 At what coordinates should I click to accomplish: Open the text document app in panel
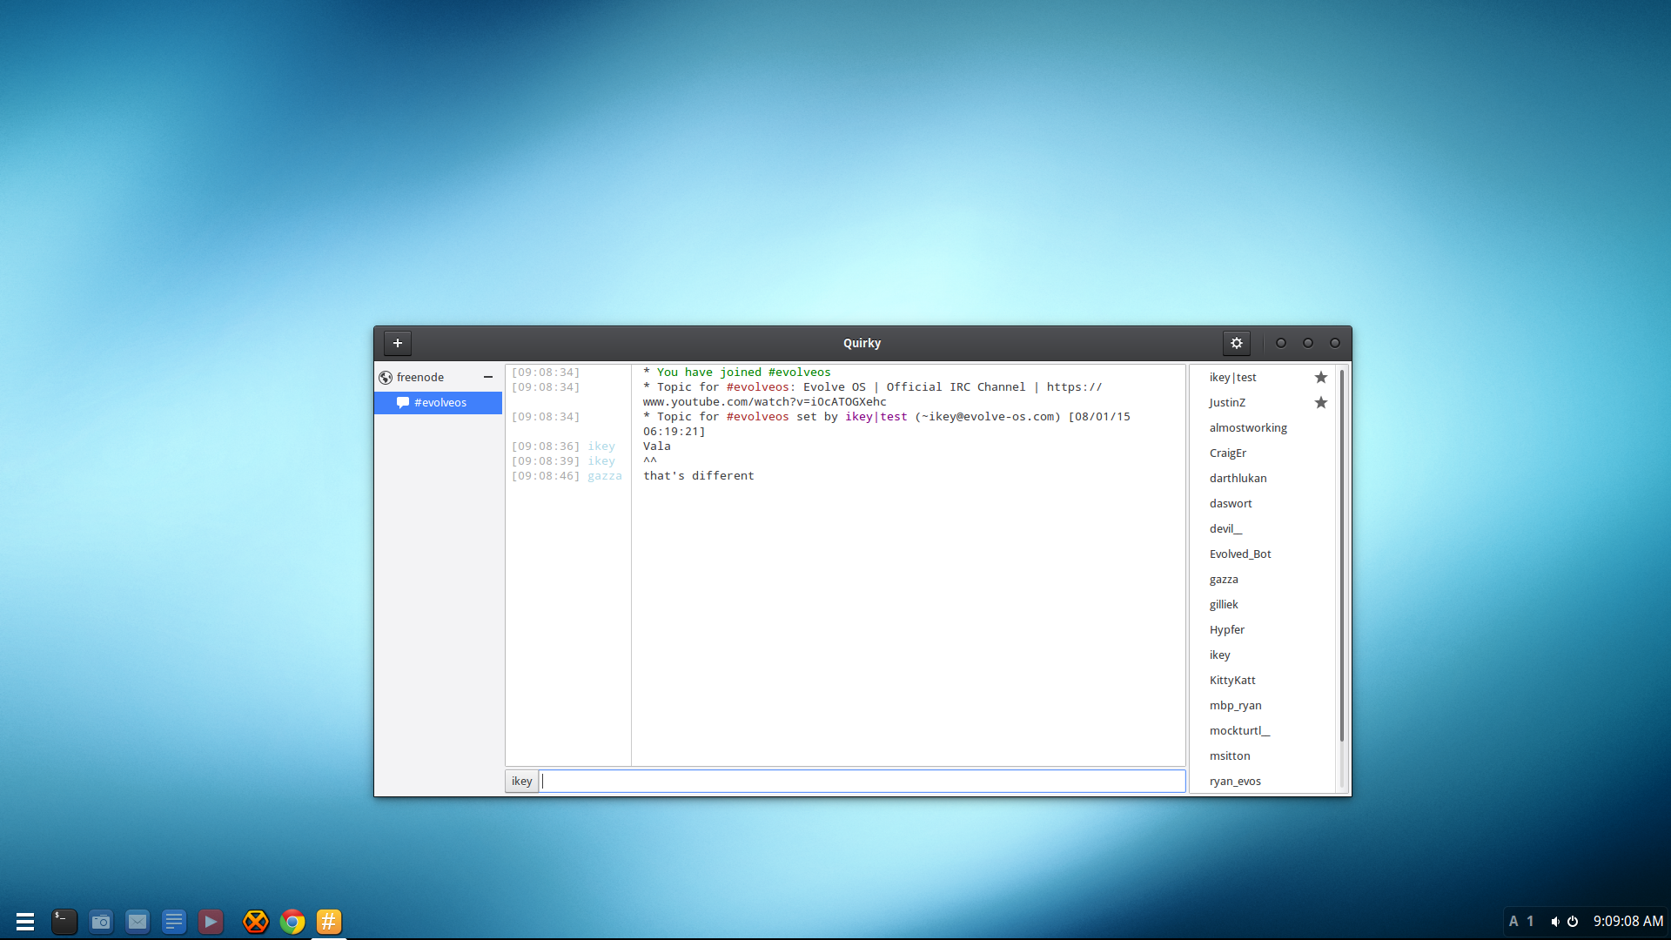(x=174, y=921)
